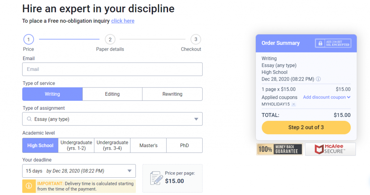370x195 pixels.
Task: Click the paper and pencil price icon
Action: point(156,178)
